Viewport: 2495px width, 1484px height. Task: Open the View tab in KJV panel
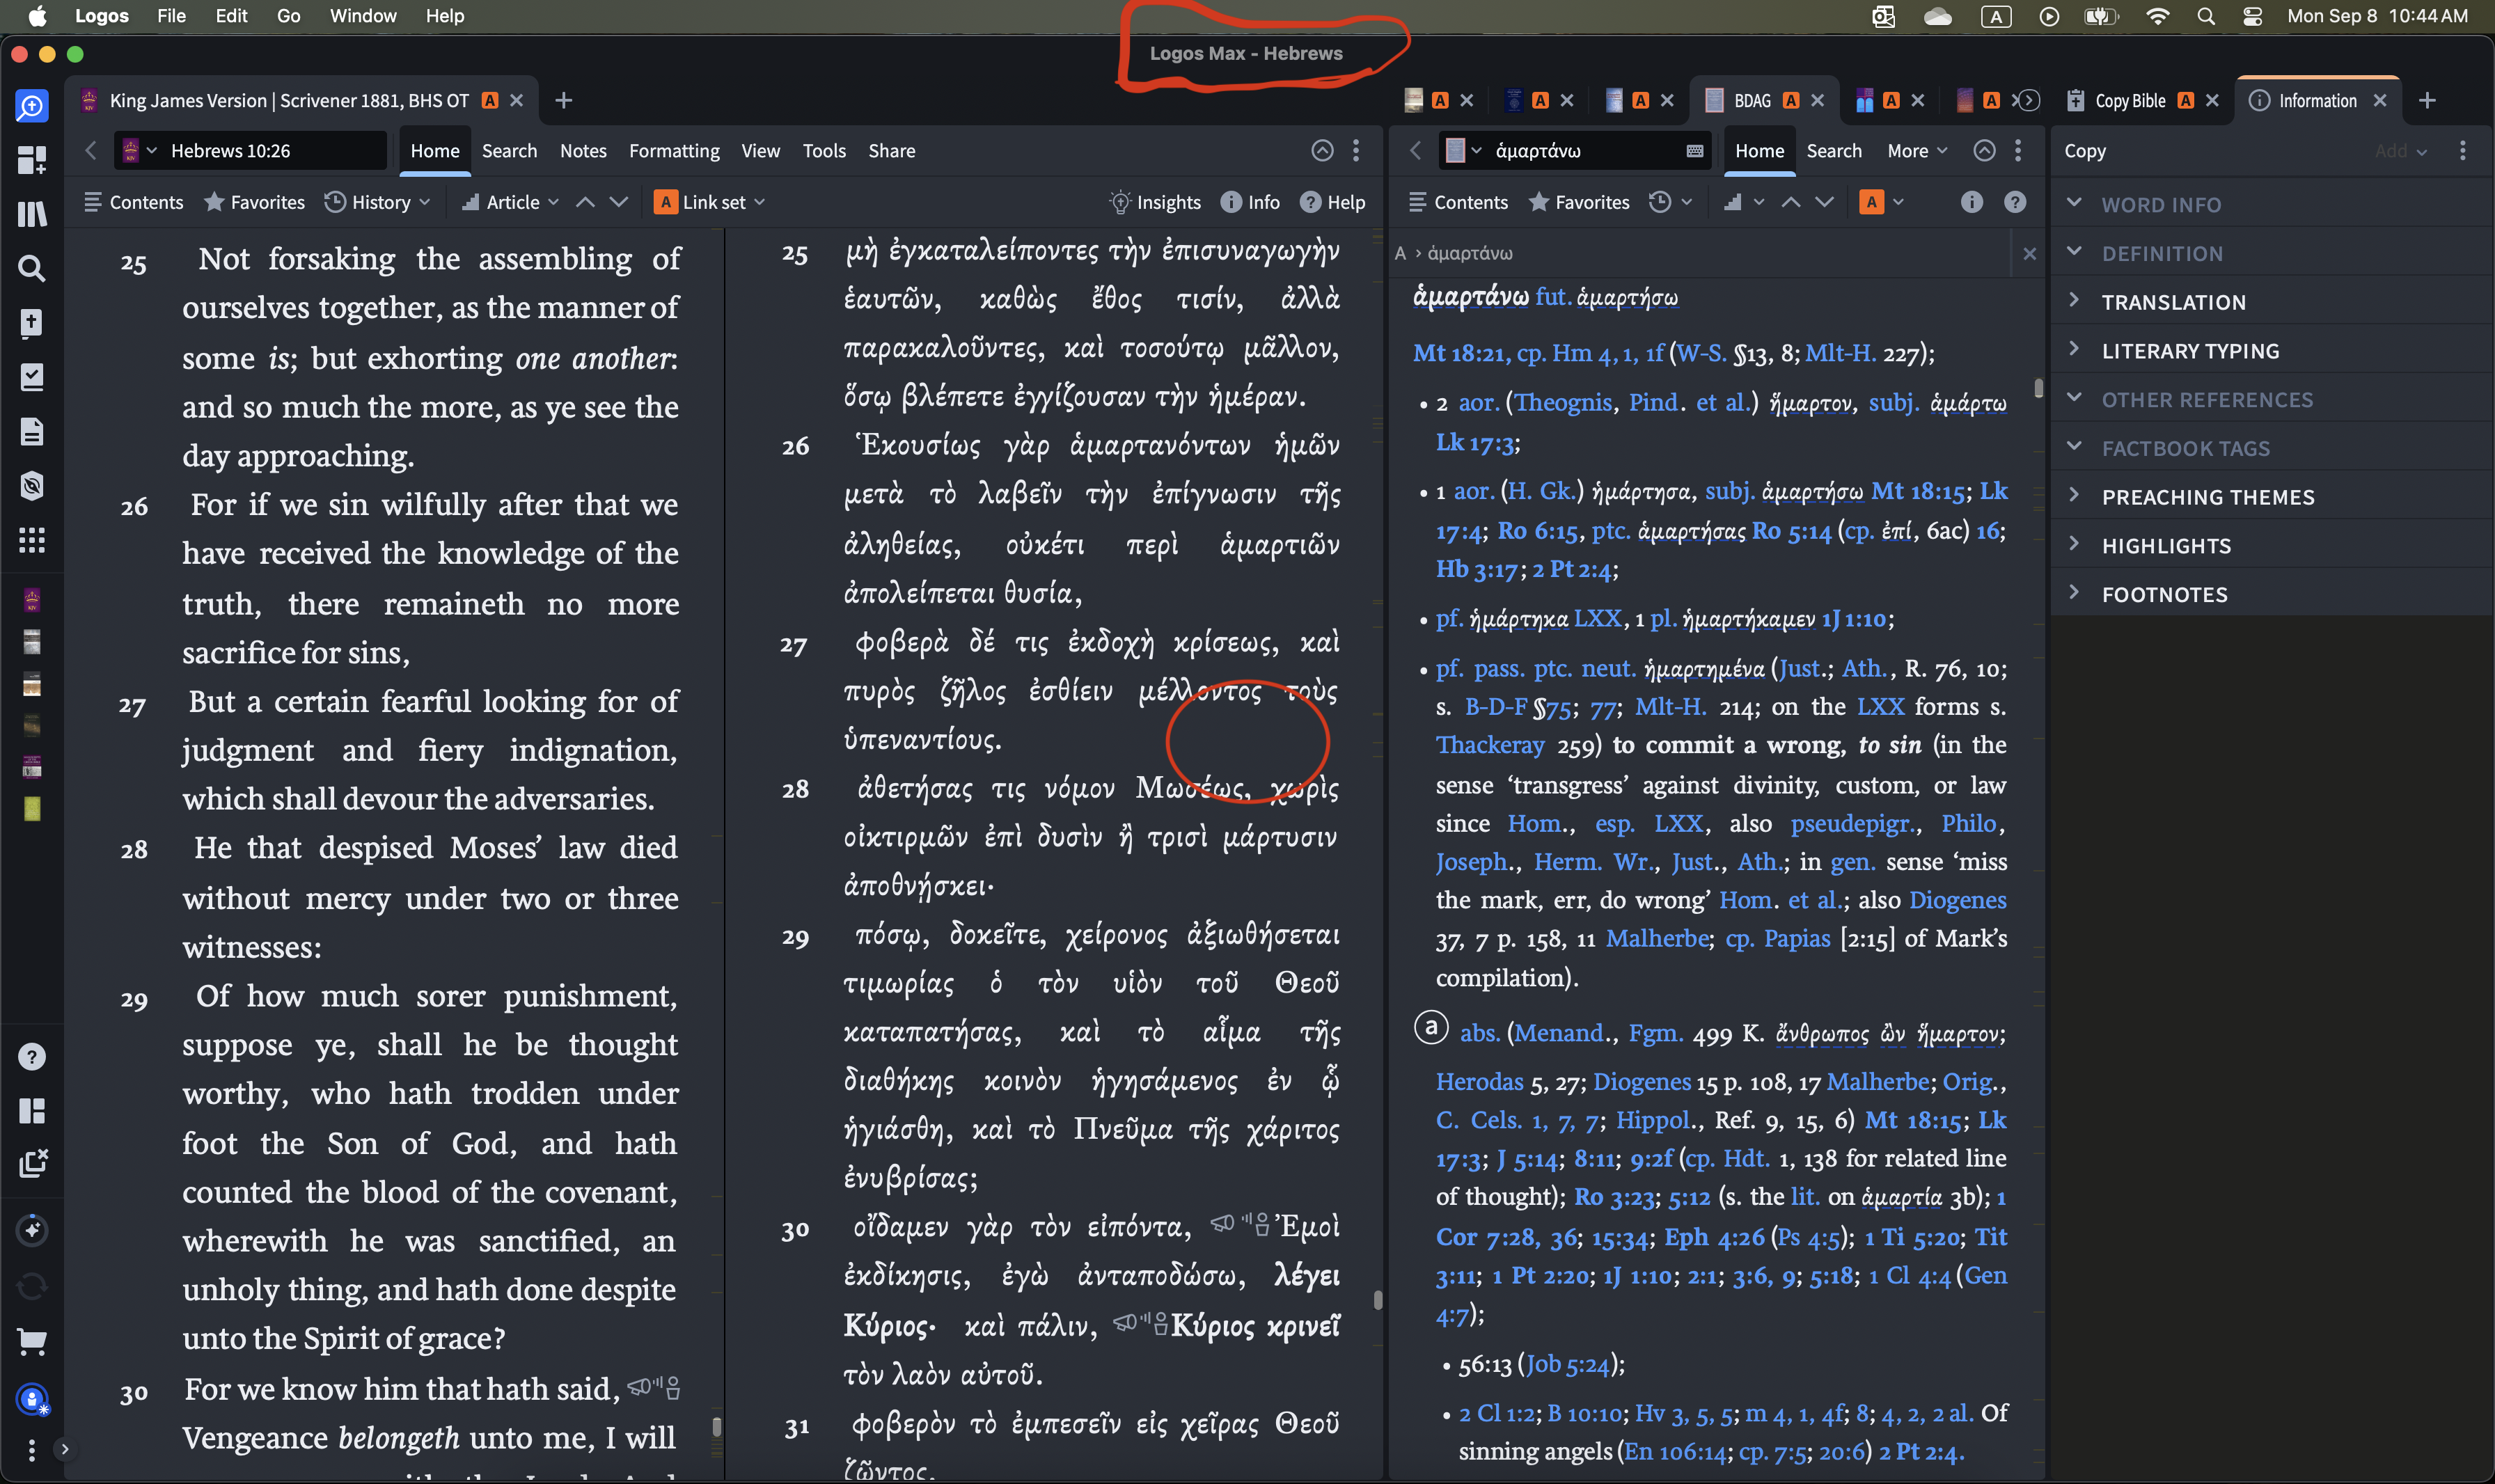tap(760, 151)
